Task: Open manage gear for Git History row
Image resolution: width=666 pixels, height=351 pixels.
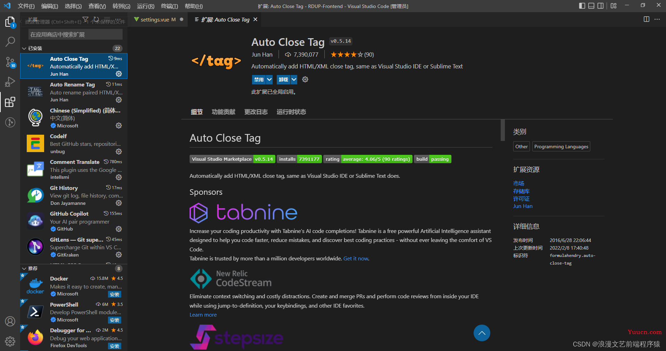Action: [119, 203]
